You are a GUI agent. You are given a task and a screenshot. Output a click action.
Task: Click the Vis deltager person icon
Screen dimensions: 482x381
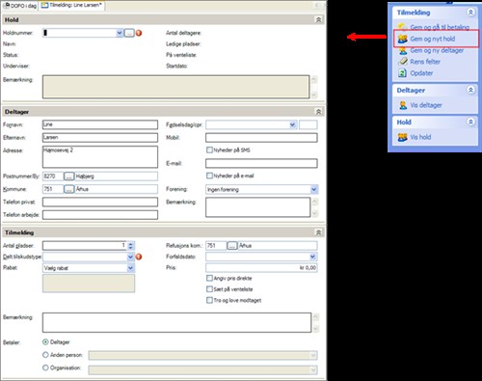pyautogui.click(x=403, y=105)
